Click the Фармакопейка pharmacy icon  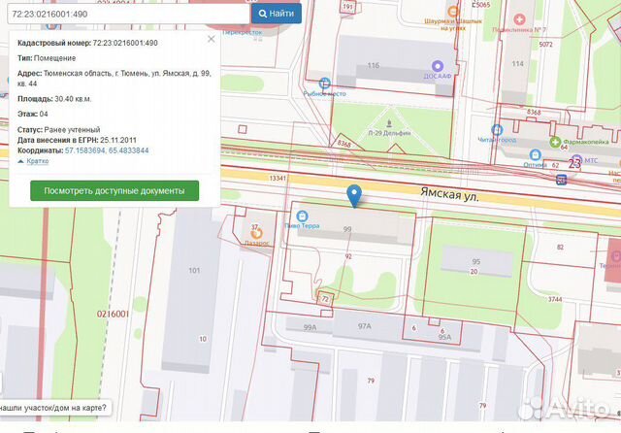(555, 142)
